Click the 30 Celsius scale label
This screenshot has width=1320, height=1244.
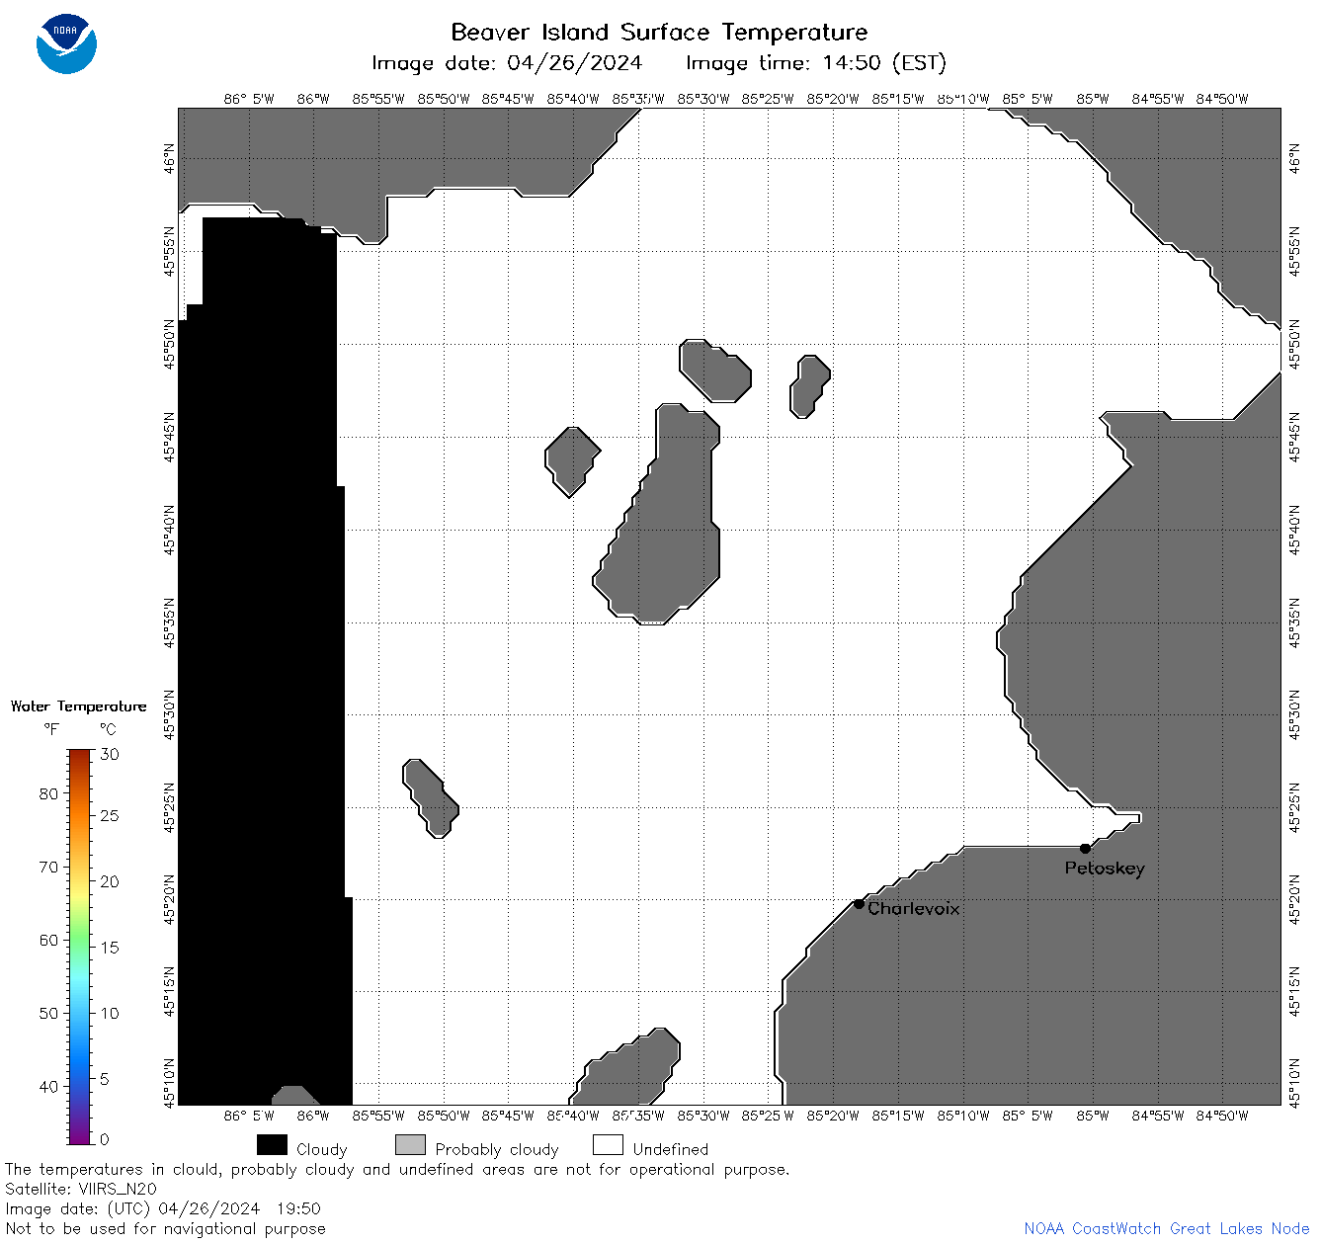110,754
